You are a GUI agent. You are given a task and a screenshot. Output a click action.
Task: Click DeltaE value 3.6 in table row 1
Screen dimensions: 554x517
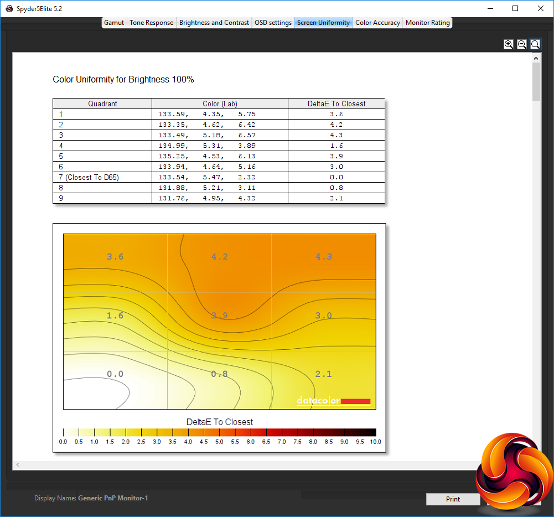[x=336, y=114]
